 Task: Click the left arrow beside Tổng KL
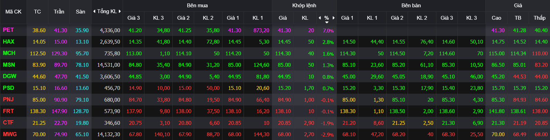tap(94, 11)
